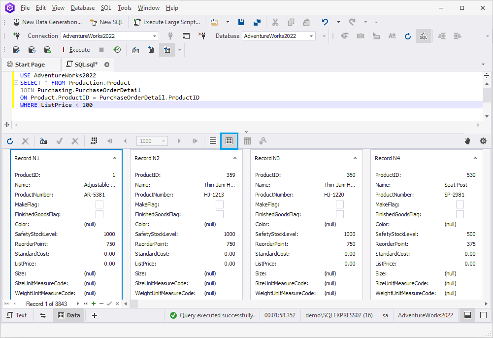Toggle MakeFlag checkbox in Record N1
Screen dimensions: 493x338
(99, 204)
